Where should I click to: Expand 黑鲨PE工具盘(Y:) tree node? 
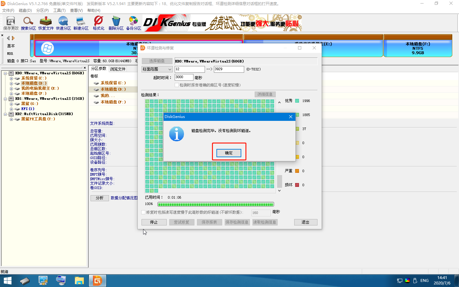(11, 119)
